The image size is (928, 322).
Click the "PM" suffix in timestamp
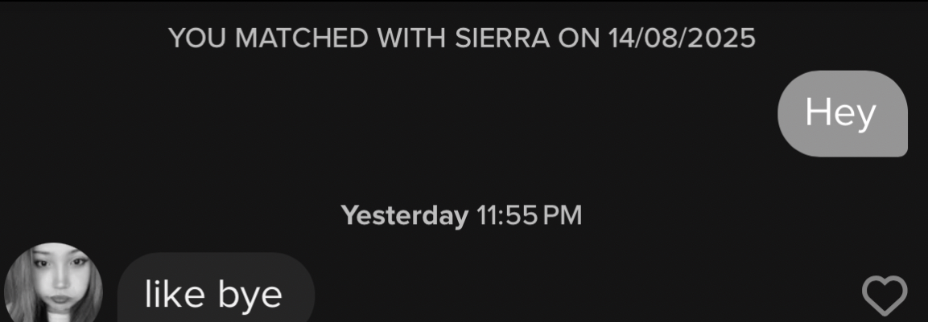563,216
